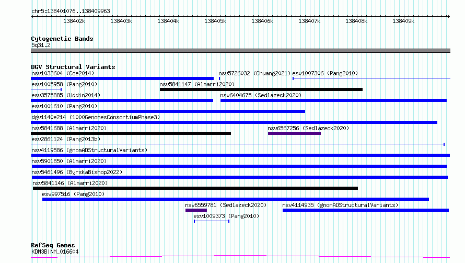Click nsv5461496 (ByrskaBishop2022) label
The image size is (465, 263).
click(x=77, y=172)
